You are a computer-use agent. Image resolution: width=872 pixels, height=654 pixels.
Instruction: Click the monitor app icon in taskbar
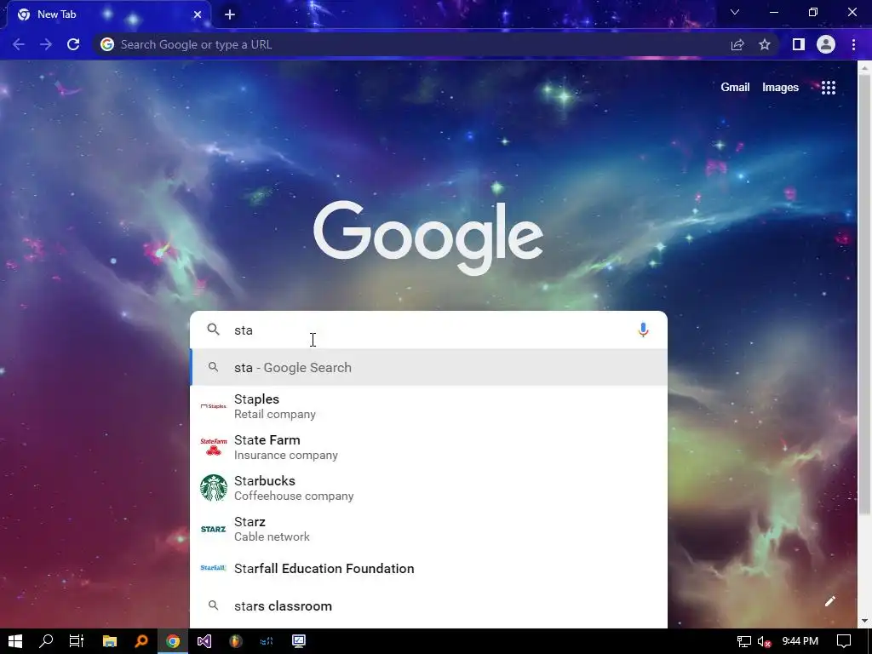(299, 641)
